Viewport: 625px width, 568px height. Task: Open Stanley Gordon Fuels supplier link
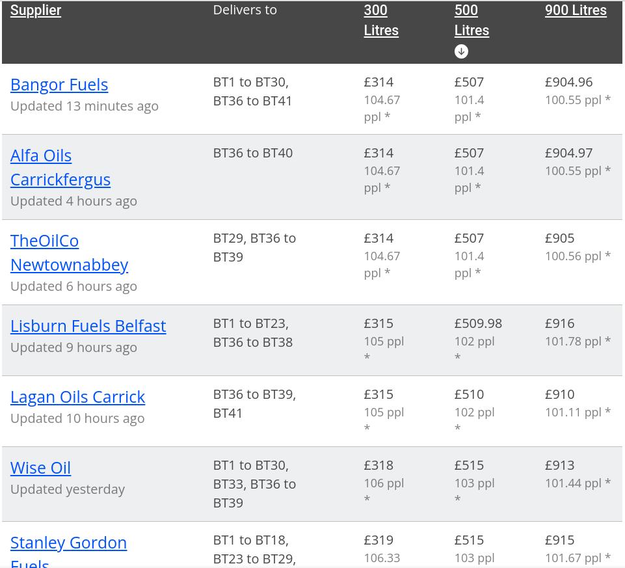coord(68,552)
